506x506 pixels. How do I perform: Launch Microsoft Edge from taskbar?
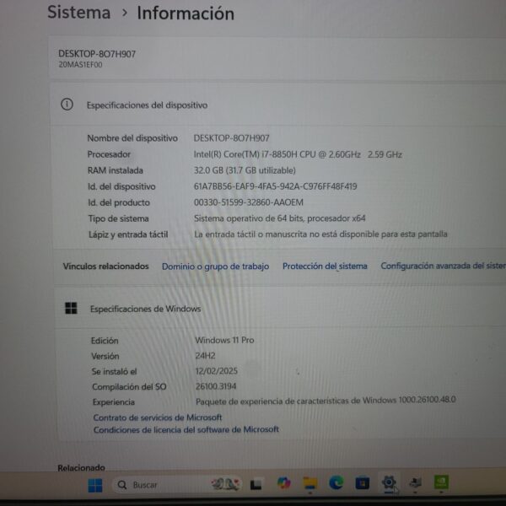pos(336,483)
